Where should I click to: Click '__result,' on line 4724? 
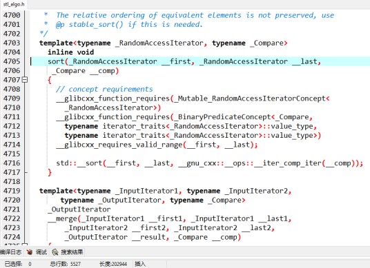coord(150,237)
